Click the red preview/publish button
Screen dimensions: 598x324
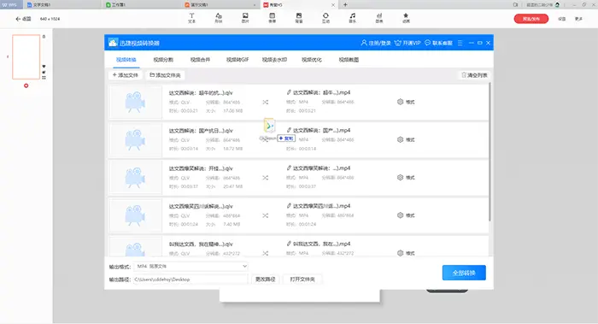(x=531, y=19)
